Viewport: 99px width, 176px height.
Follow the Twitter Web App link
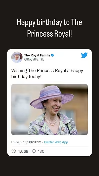point(56,142)
